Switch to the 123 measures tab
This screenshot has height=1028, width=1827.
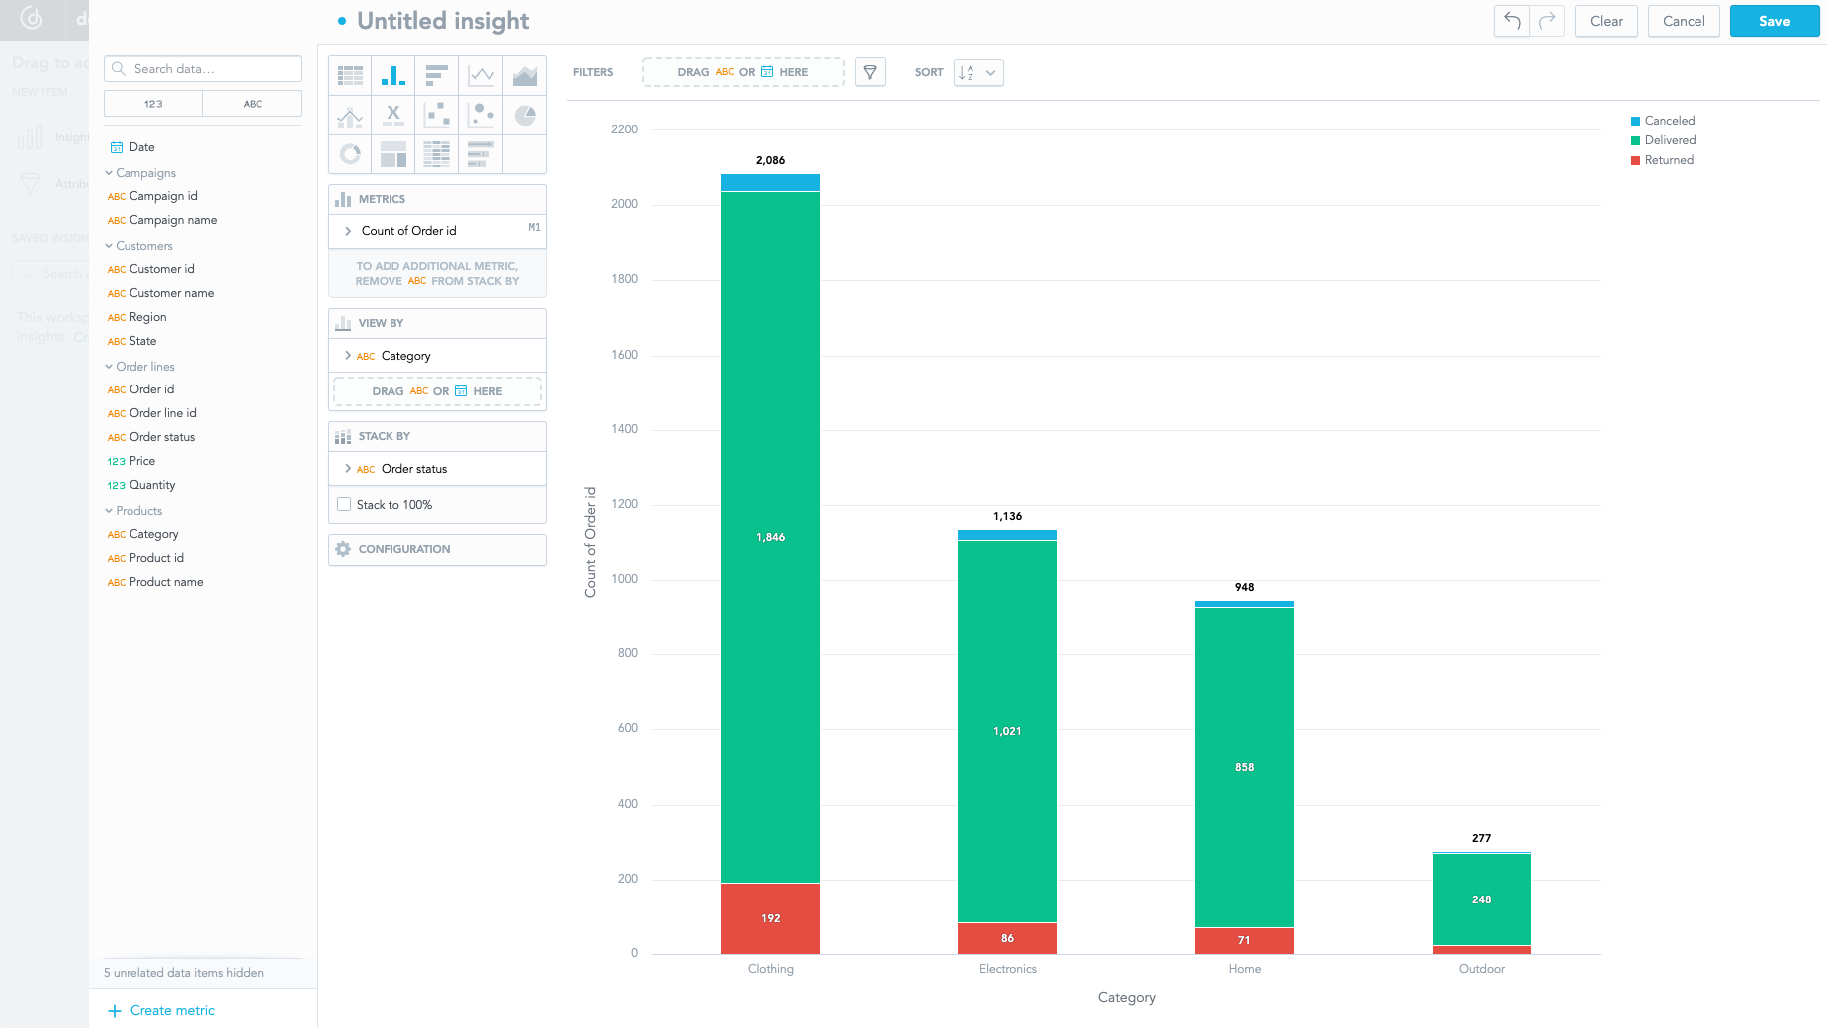pos(153,104)
